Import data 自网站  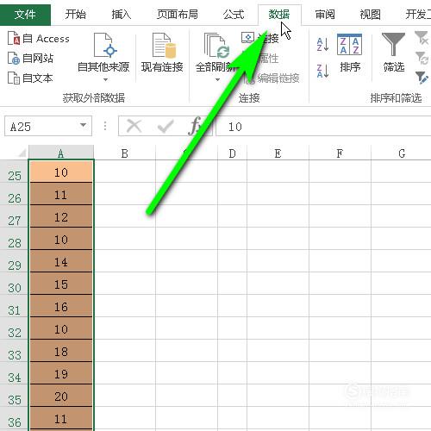pyautogui.click(x=30, y=59)
